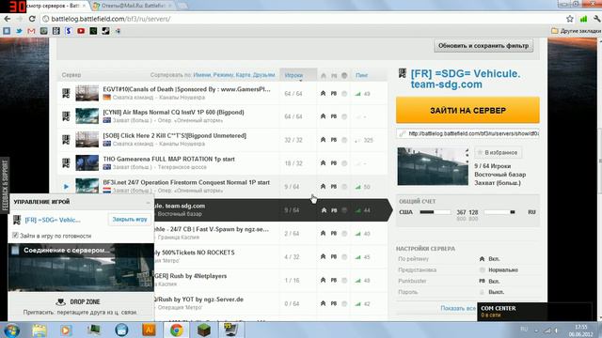Select the '500%Tickets NO ROCKETS' server row

271,256
